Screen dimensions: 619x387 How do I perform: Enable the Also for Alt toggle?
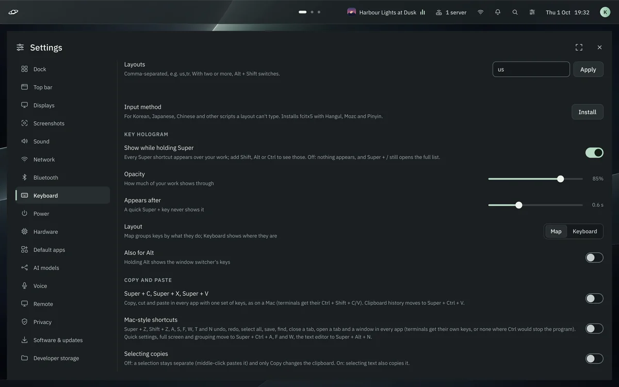pyautogui.click(x=594, y=257)
